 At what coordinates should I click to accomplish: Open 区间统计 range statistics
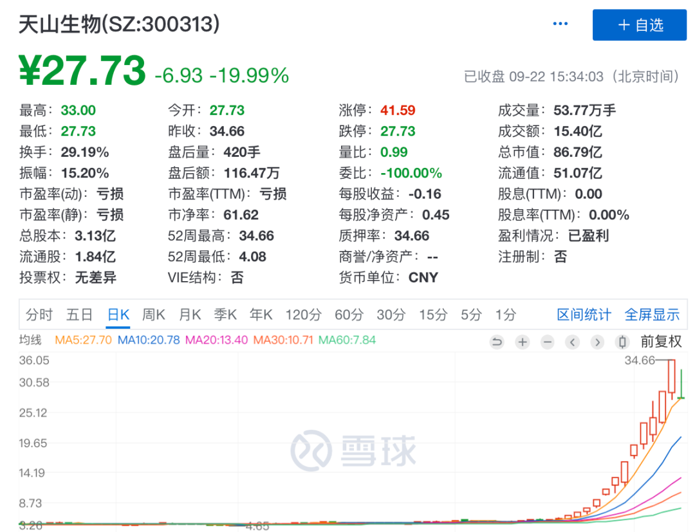coord(584,315)
